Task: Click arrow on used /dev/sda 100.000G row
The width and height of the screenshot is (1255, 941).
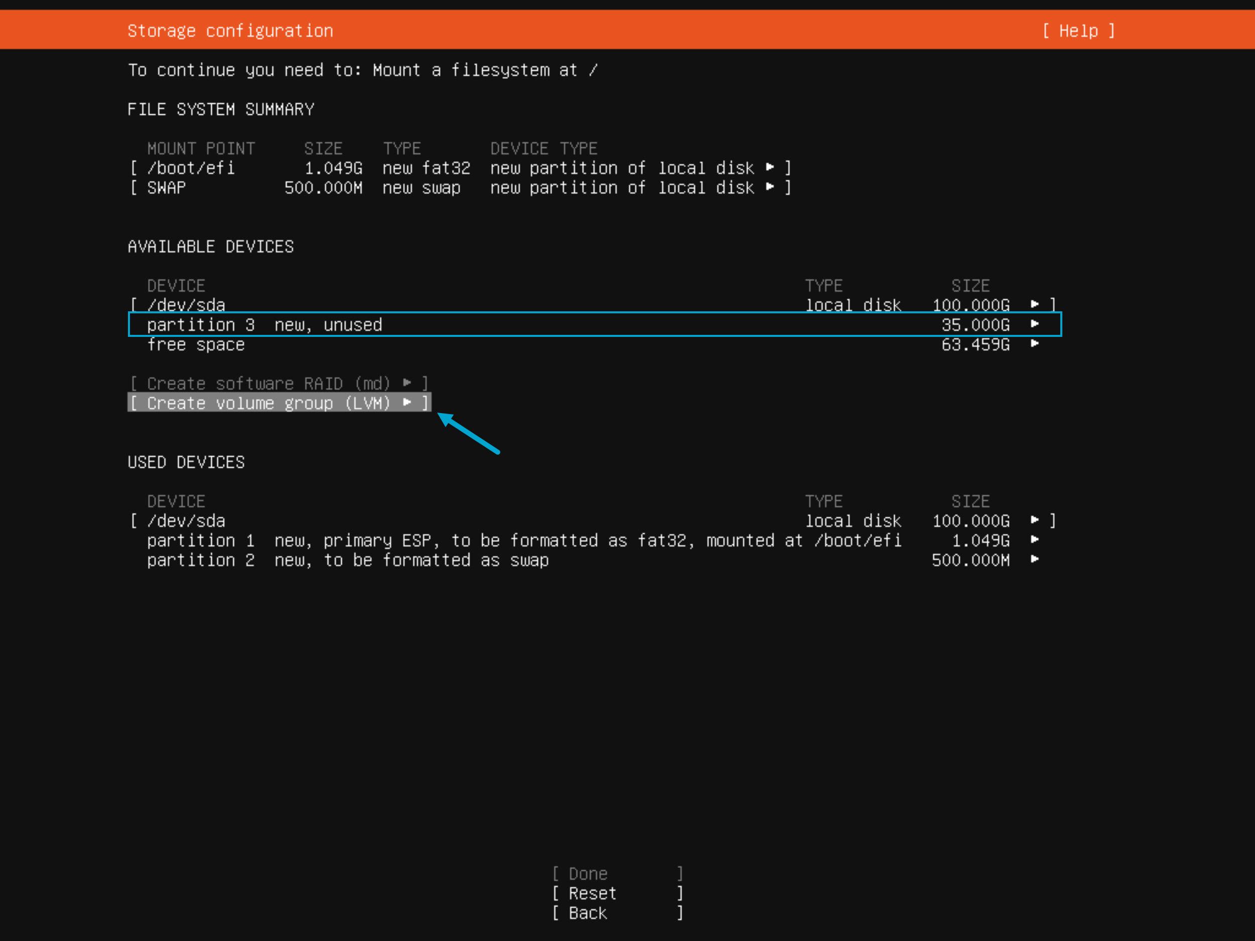Action: tap(1034, 520)
